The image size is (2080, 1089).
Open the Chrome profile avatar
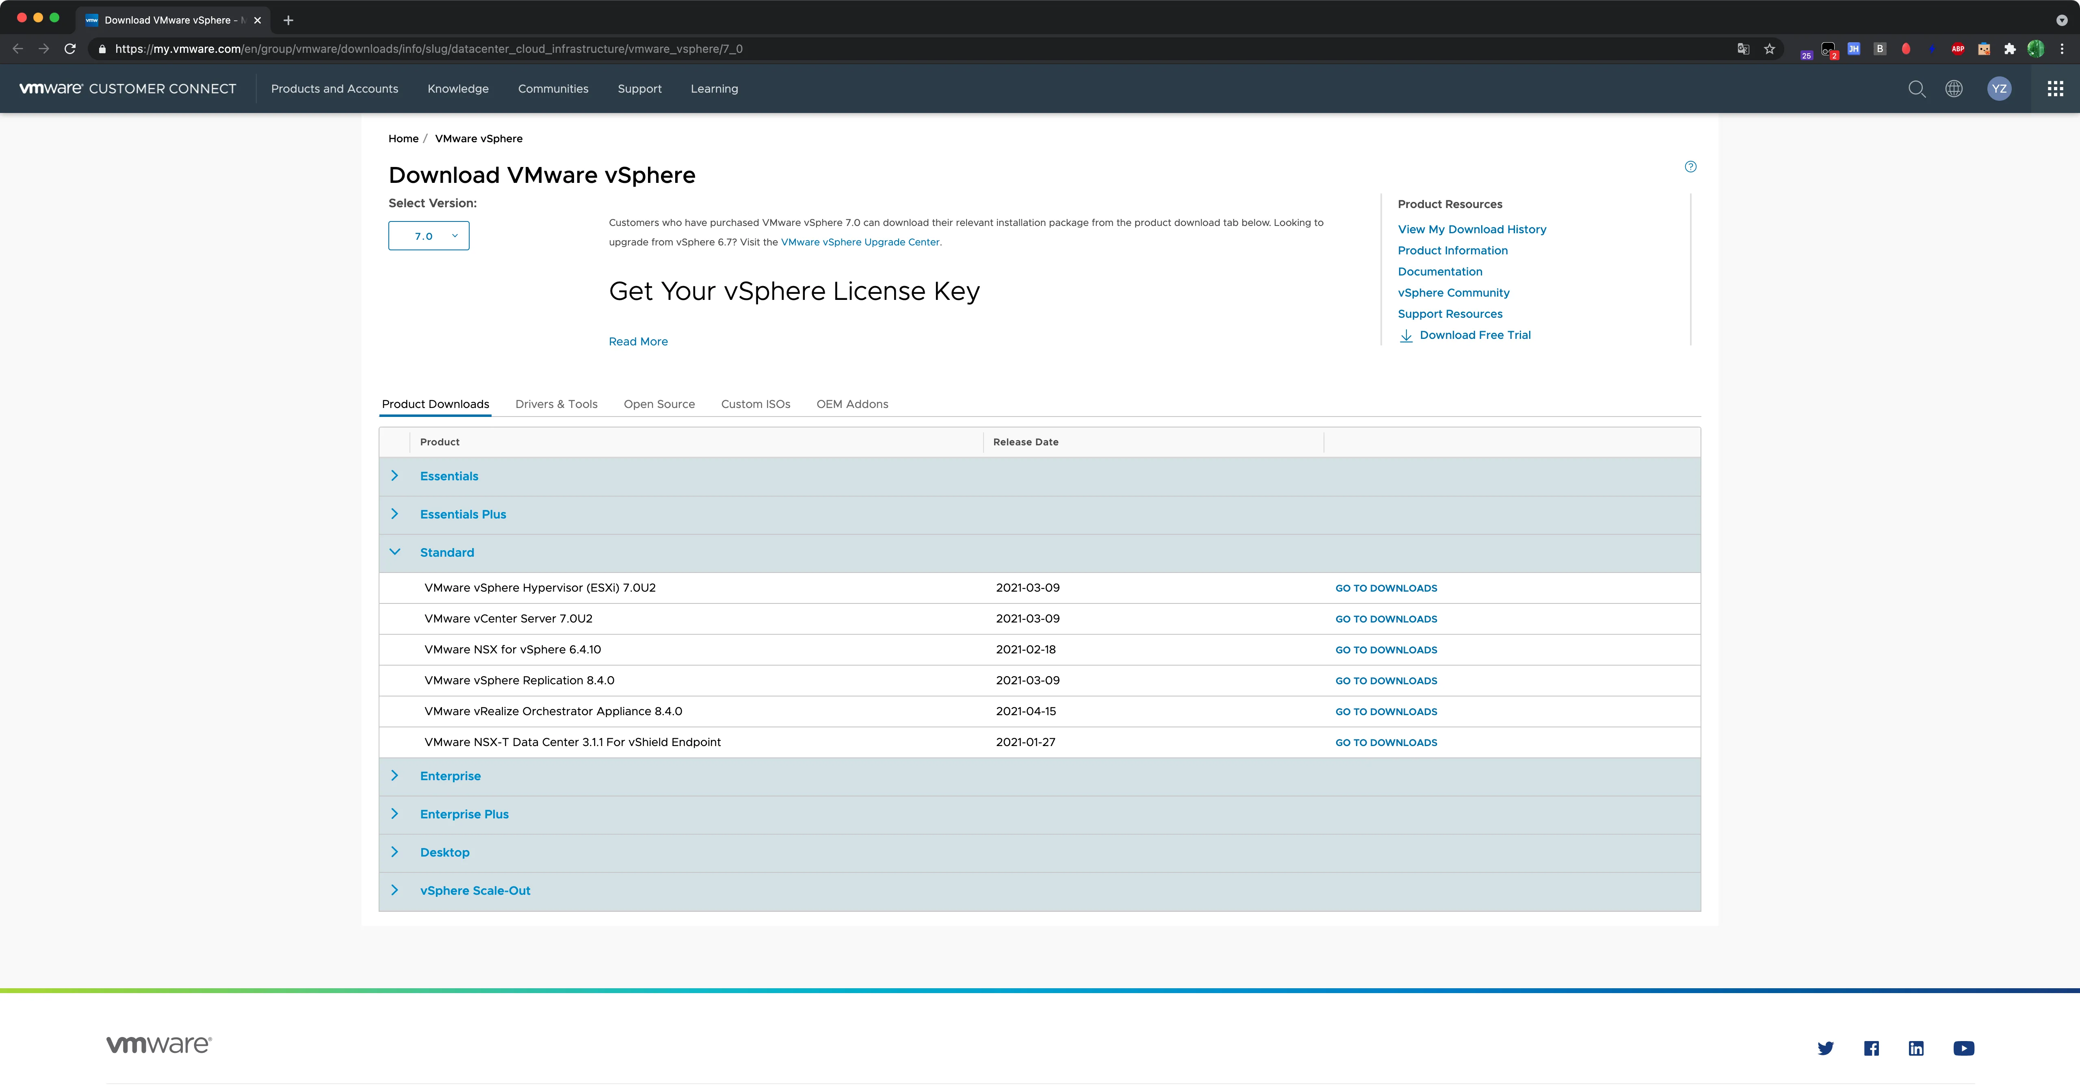(2036, 48)
